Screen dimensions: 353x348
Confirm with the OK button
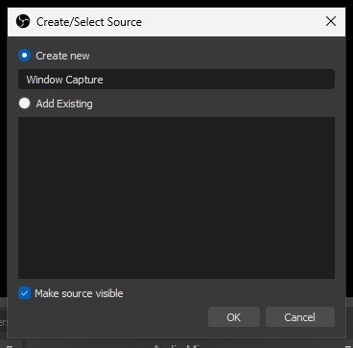pos(234,317)
